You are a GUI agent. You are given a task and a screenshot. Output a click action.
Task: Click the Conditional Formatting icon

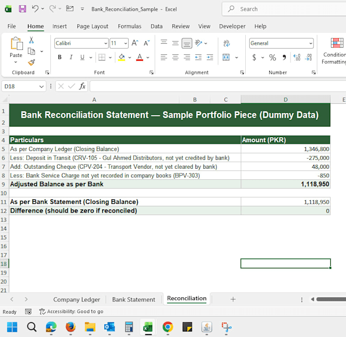click(x=337, y=43)
